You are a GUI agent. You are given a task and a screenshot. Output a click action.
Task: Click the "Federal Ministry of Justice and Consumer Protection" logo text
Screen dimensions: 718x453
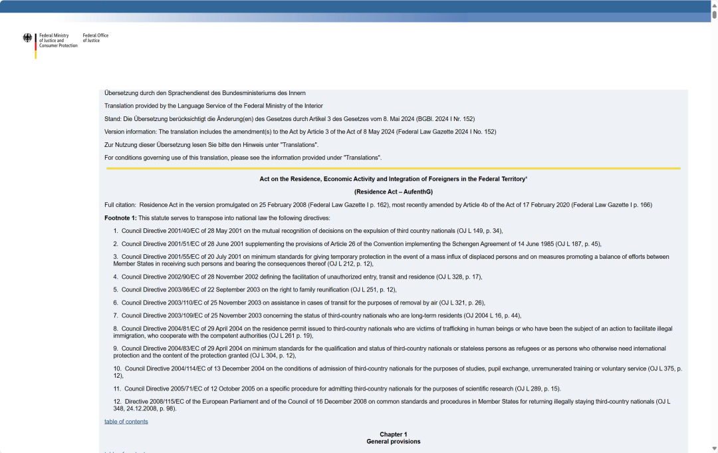(x=58, y=41)
